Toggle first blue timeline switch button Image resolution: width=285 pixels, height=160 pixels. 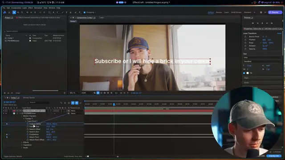pos(73,103)
